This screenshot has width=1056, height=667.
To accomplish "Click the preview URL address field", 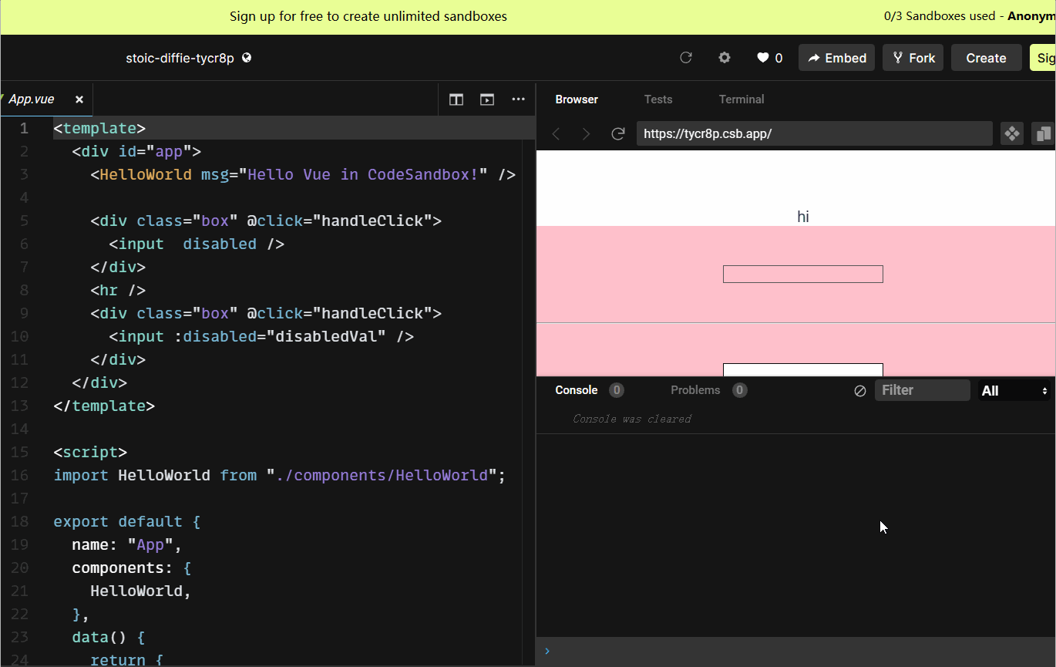I will [x=814, y=133].
